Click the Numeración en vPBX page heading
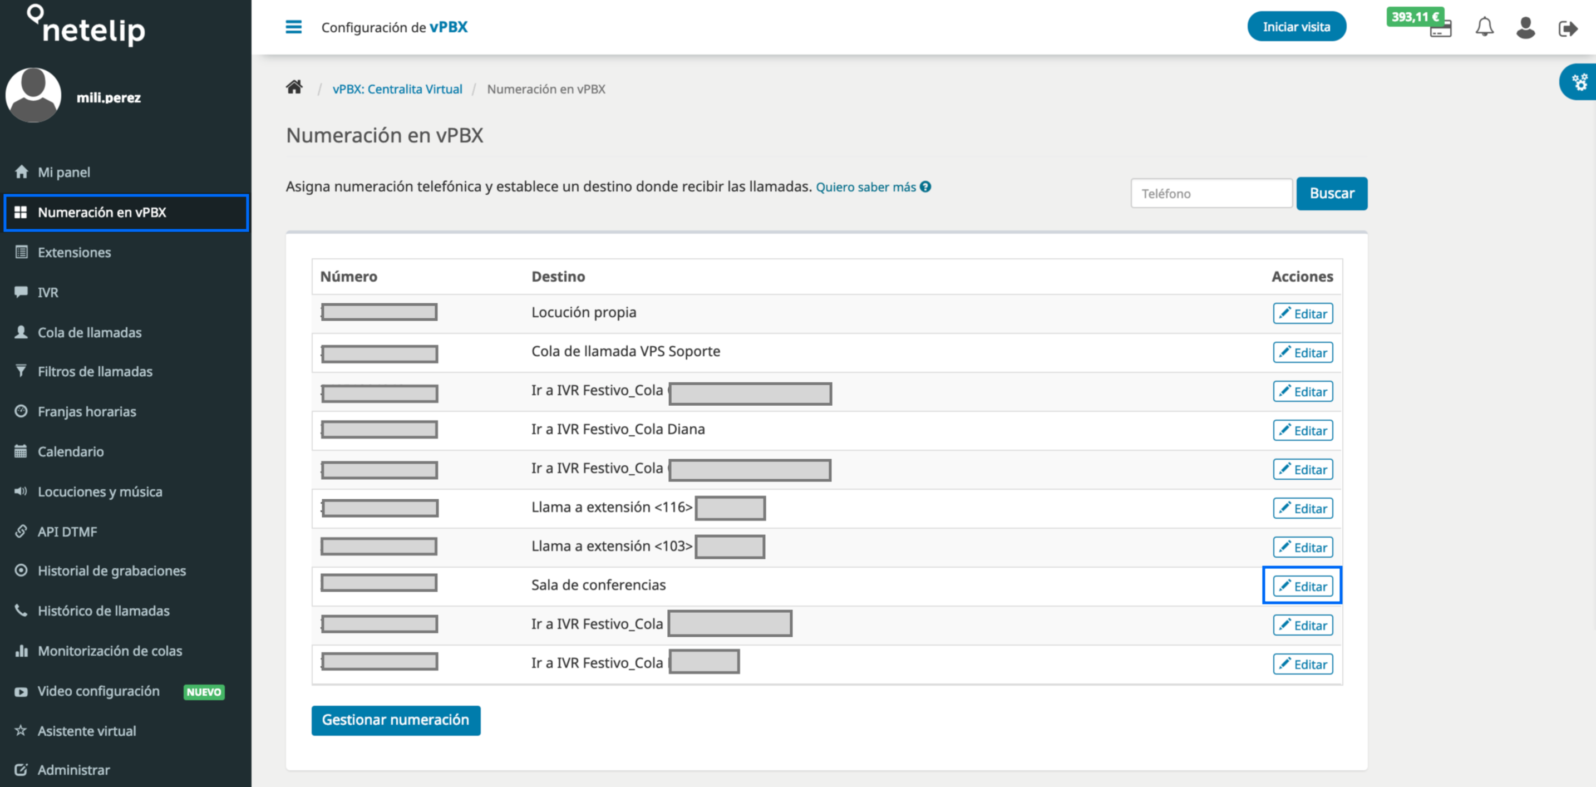The width and height of the screenshot is (1596, 787). coord(384,135)
